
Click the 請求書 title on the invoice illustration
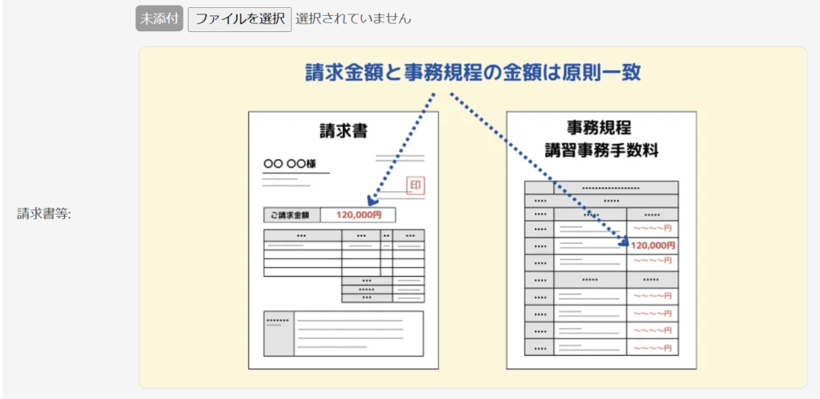[x=343, y=131]
